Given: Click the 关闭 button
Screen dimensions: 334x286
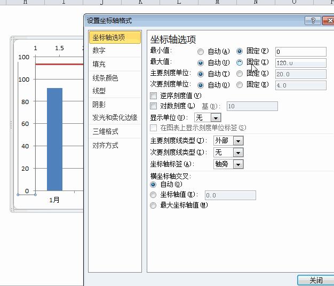Looking at the screenshot, I should coord(315,280).
